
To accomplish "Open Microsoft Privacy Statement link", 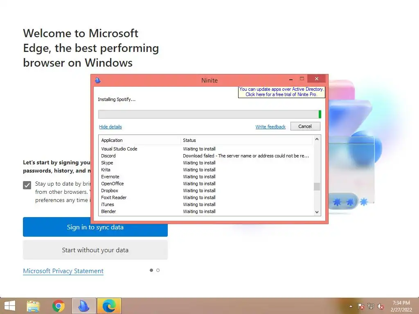I will 63,271.
